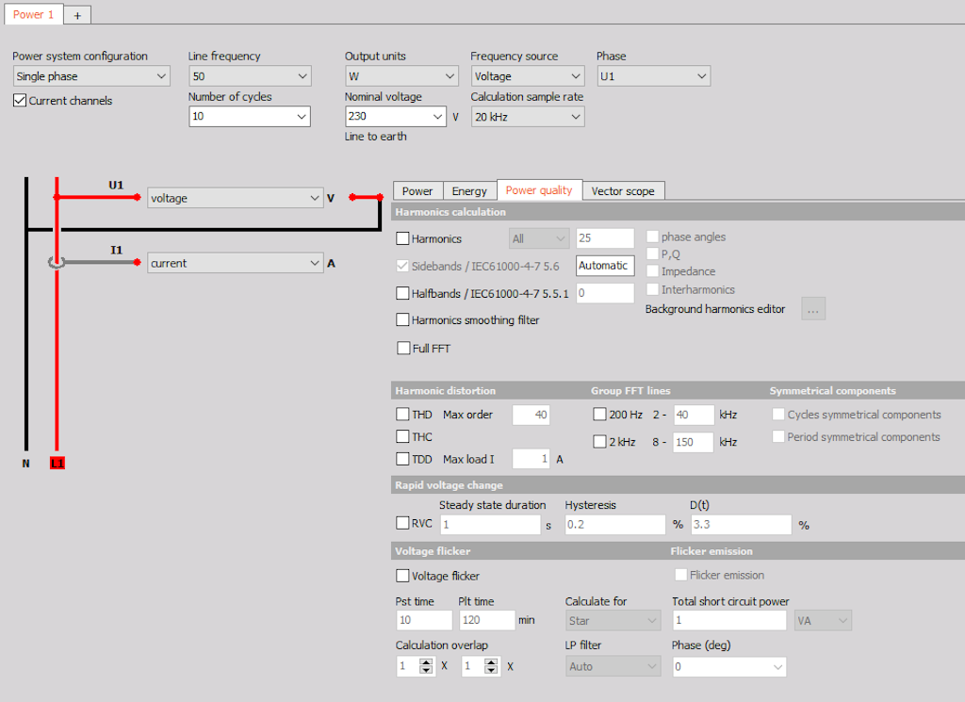Screen dimensions: 965x702
Task: Click the Steady state duration field
Action: pyautogui.click(x=490, y=525)
